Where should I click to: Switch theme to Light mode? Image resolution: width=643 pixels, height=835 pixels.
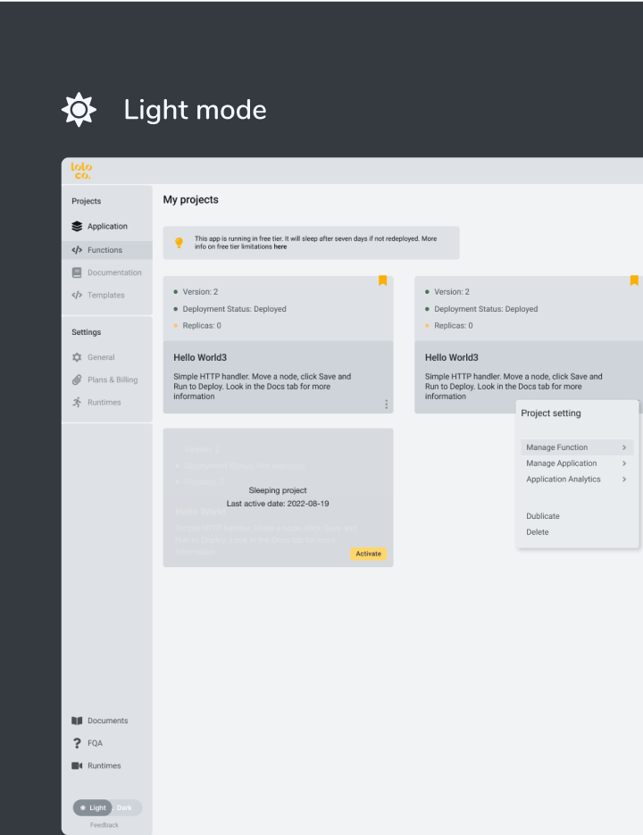(93, 807)
